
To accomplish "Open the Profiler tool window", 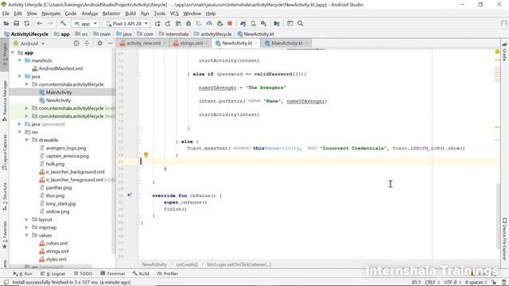I will 168,273.
